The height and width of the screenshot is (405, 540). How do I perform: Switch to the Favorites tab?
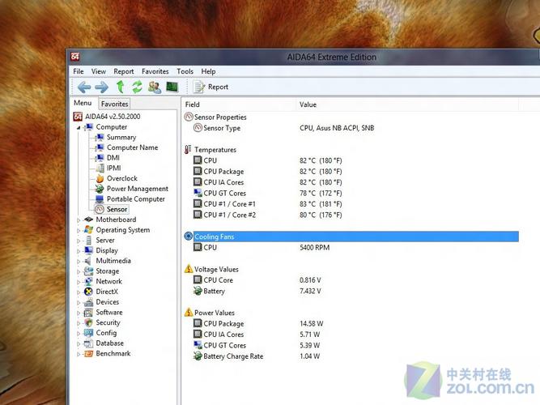click(x=114, y=104)
